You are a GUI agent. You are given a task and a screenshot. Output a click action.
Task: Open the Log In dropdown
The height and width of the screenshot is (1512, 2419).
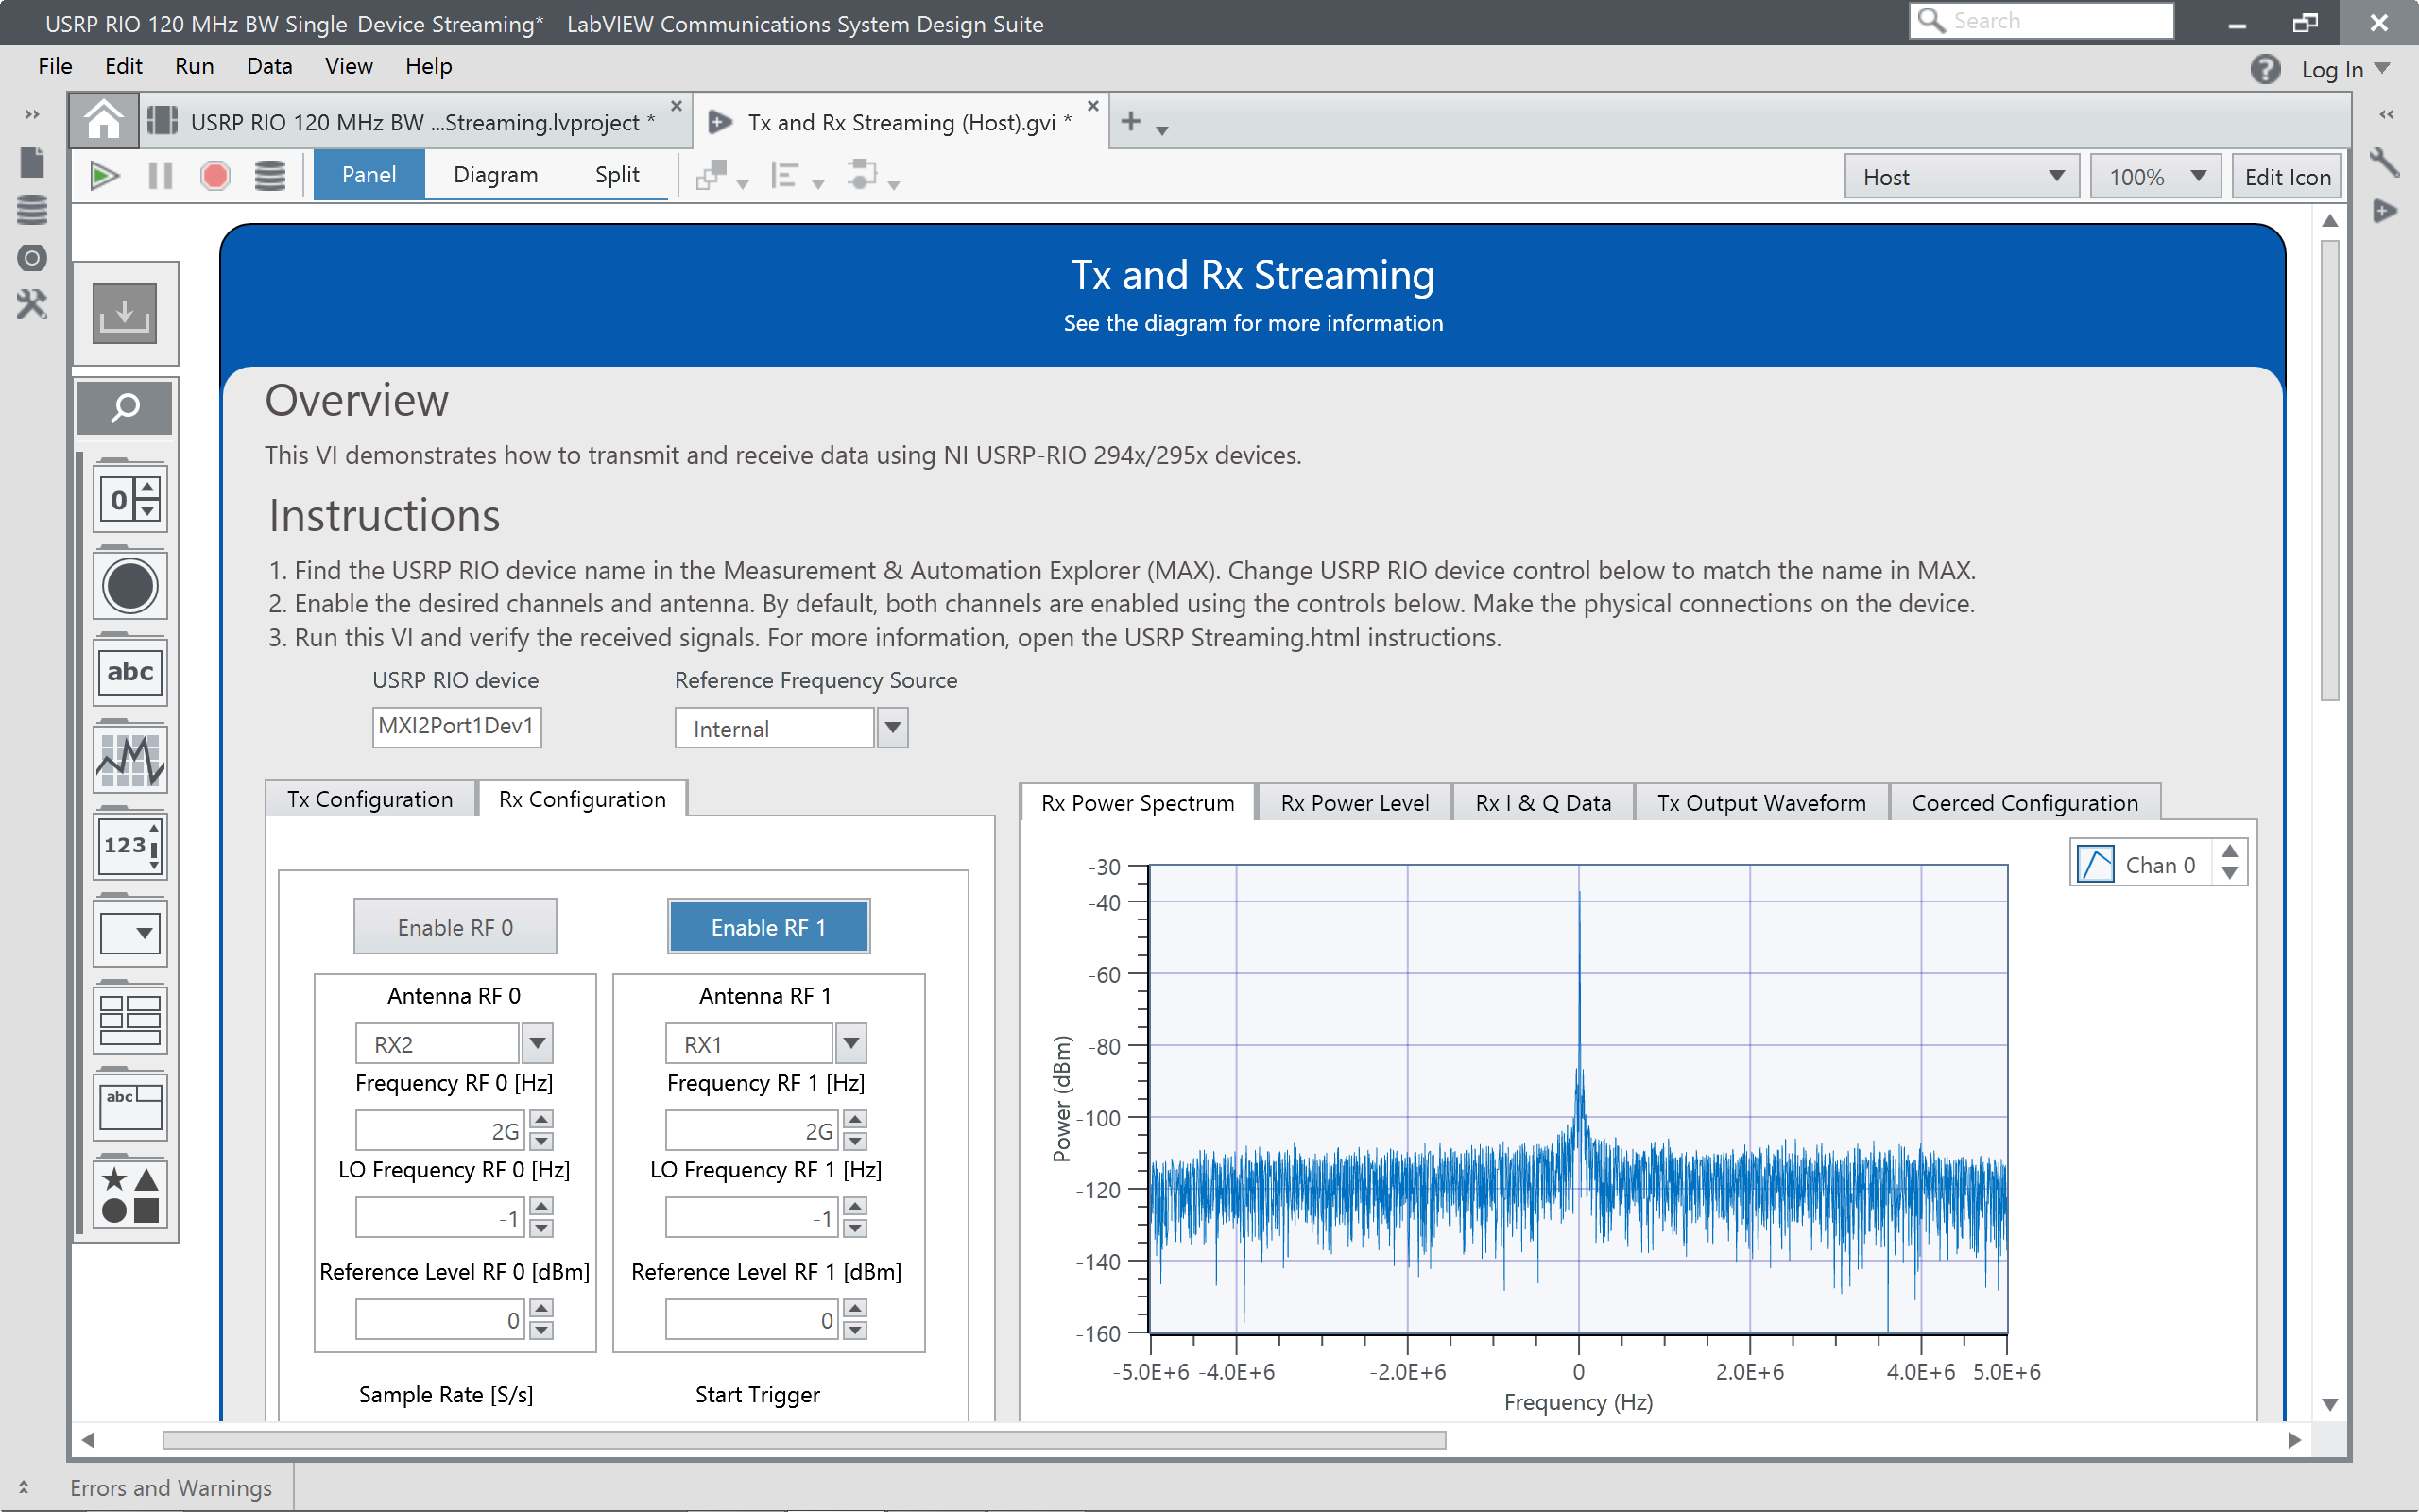(2345, 69)
